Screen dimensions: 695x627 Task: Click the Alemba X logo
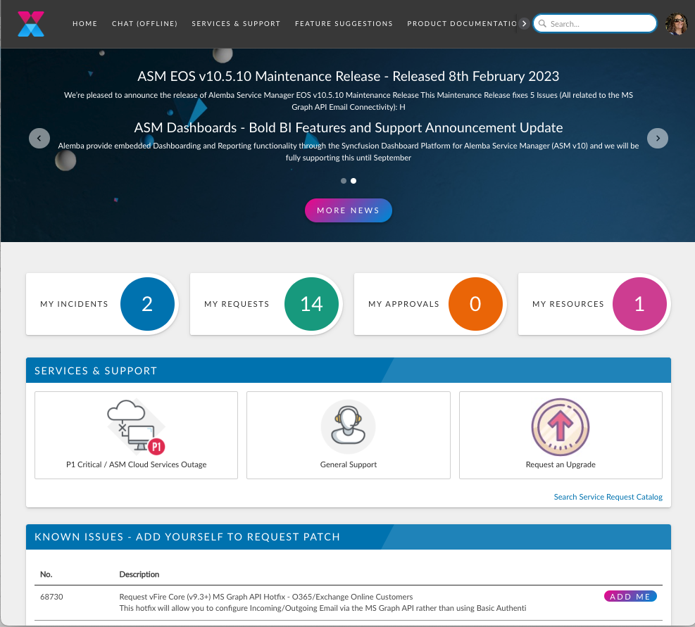tap(31, 24)
